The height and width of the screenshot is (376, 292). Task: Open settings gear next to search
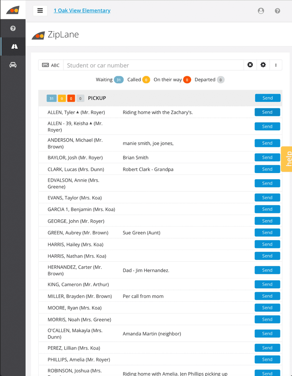263,65
